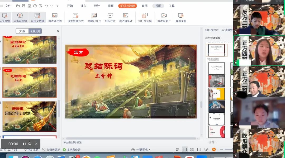Open the hamburger menu beside 文件
Image resolution: width=285 pixels, height=158 pixels.
(2, 6)
